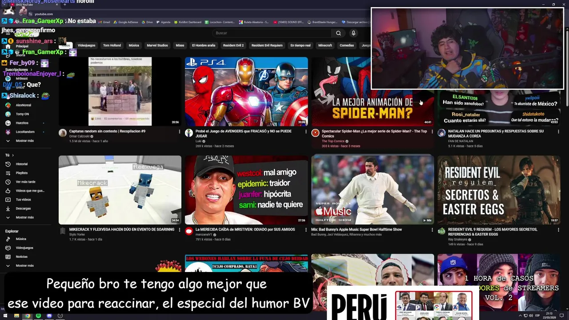Play Resident Evil Requiem Easter Eggs thumbnail
The height and width of the screenshot is (320, 569).
(x=499, y=190)
